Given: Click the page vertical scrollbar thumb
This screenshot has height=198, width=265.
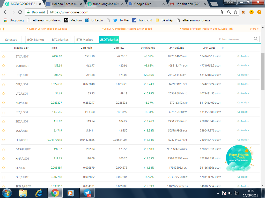Looking at the screenshot, I should [x=263, y=72].
